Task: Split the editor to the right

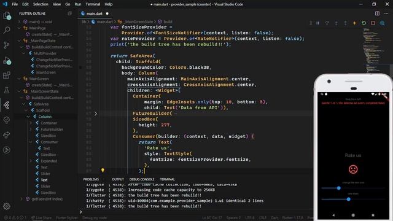Action: (377, 14)
